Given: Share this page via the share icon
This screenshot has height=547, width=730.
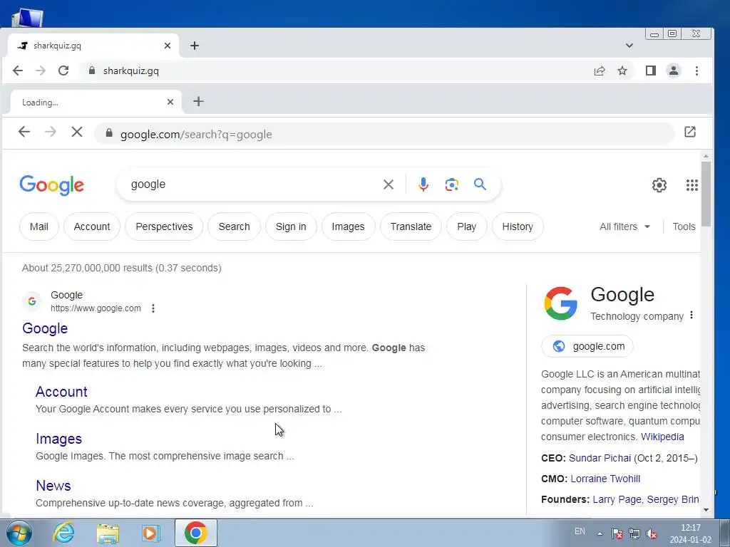Looking at the screenshot, I should point(600,71).
